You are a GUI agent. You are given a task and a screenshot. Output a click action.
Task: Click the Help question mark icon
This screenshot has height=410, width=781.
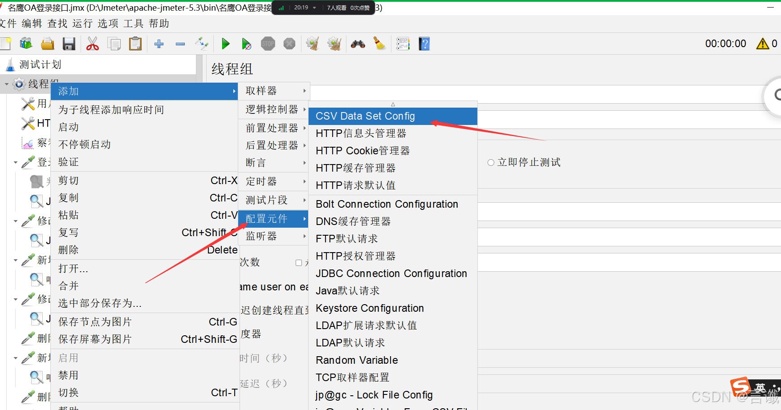coord(424,44)
